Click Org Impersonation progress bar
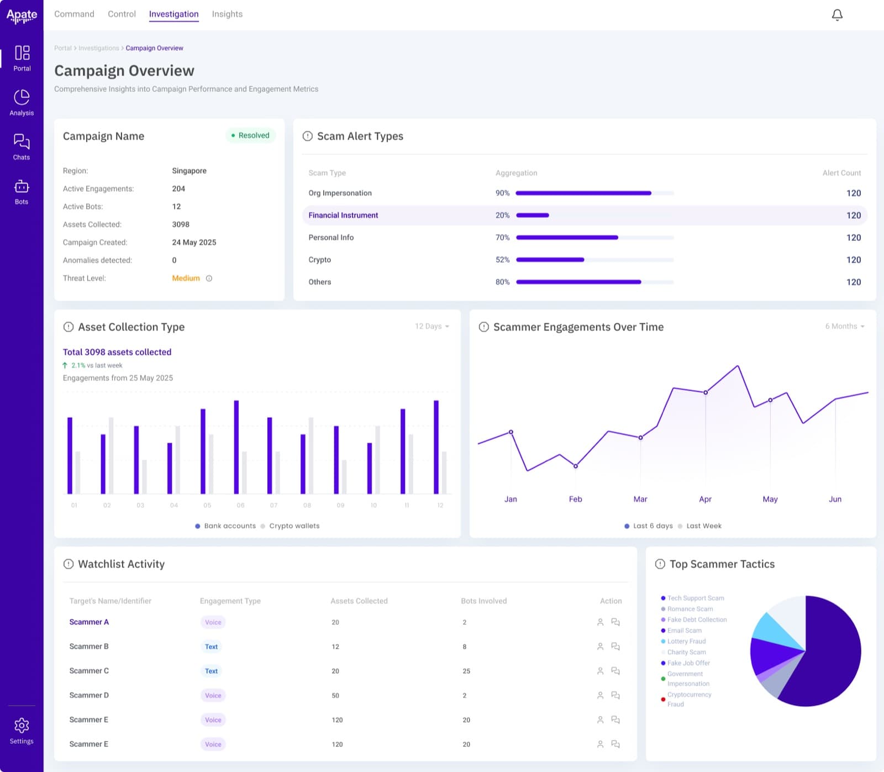This screenshot has width=884, height=772. [594, 193]
